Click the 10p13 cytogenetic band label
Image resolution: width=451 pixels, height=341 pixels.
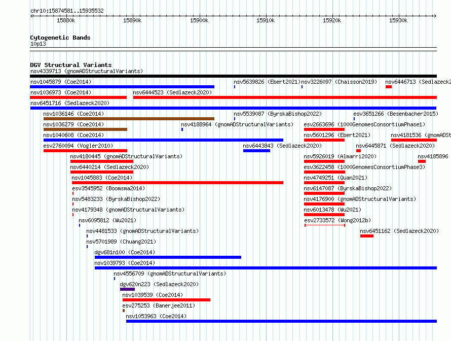[x=38, y=44]
